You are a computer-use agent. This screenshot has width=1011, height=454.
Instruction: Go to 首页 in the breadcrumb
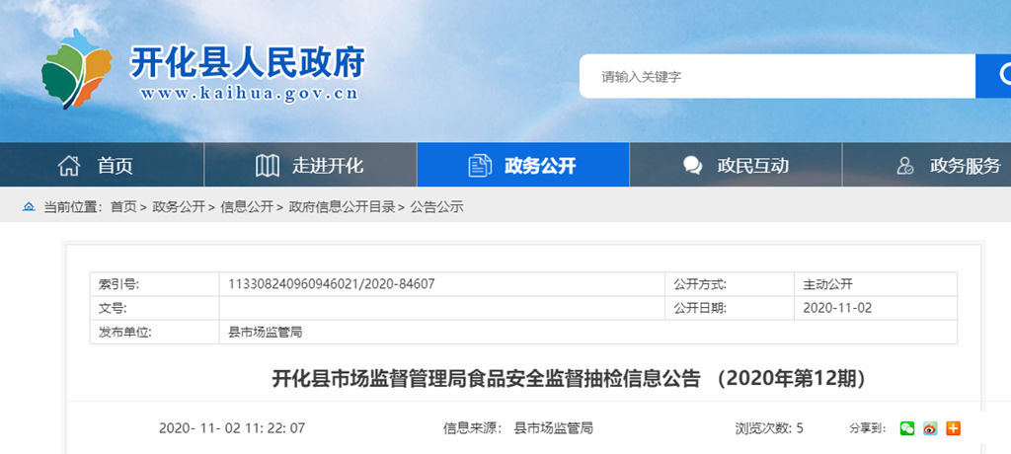click(123, 207)
